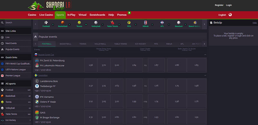The height and width of the screenshot is (125, 258).
Task: Switch to BASKETBALL popular events tab
Action: tap(65, 44)
